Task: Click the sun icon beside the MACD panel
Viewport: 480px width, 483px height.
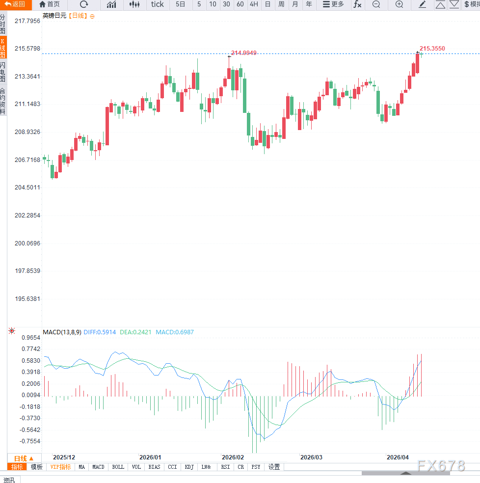Action: pos(12,331)
